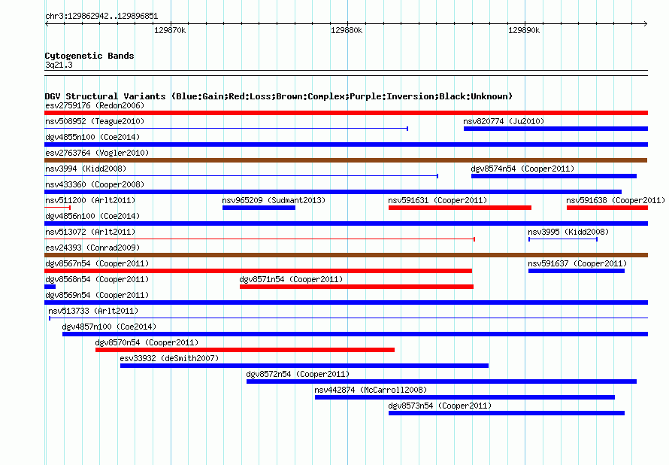The height and width of the screenshot is (465, 669).
Task: Select the nsv965209 (Sudmant2013) blue bar
Action: click(x=259, y=208)
